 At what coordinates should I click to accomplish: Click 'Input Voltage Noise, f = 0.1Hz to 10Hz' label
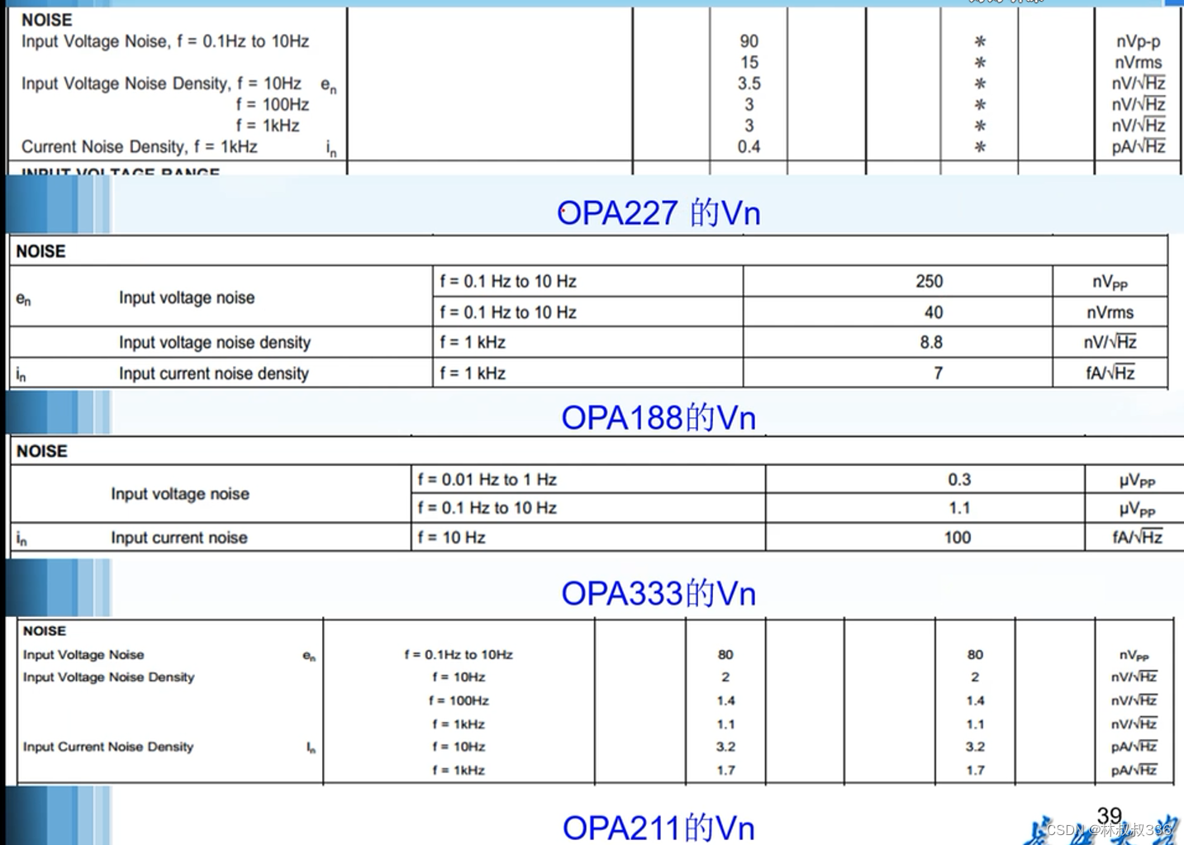(165, 41)
